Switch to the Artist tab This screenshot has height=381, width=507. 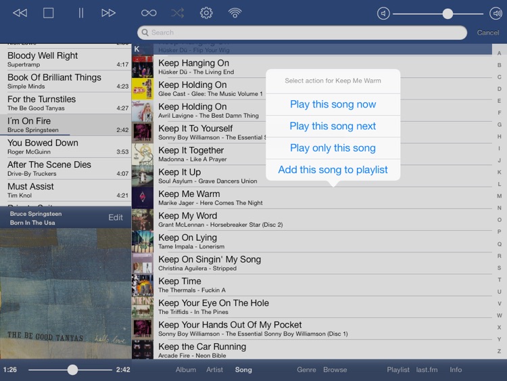point(215,369)
